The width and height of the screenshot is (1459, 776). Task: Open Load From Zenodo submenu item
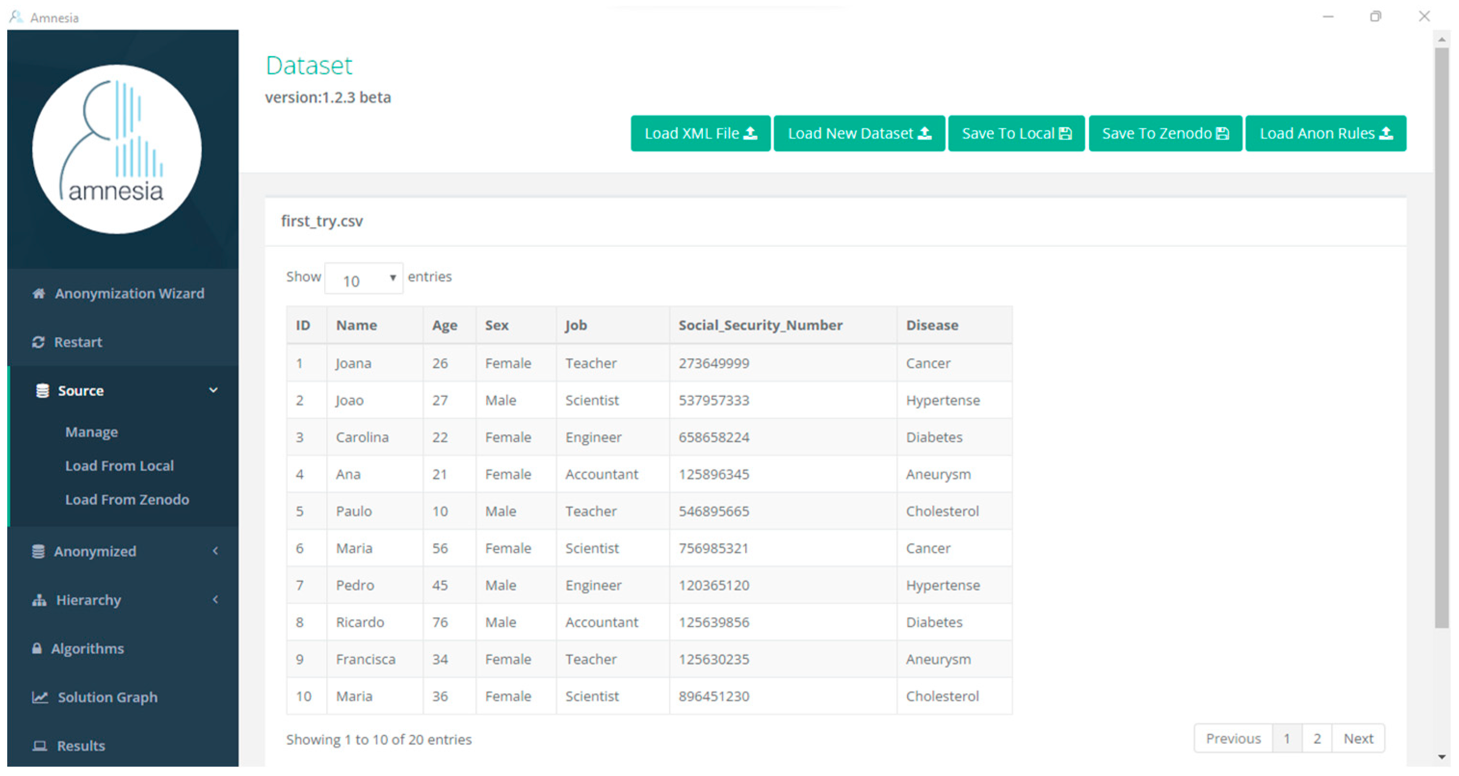[x=127, y=500]
